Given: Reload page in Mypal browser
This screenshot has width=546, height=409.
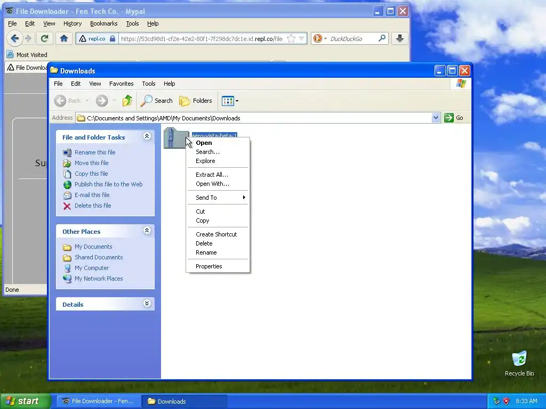Looking at the screenshot, I should coord(44,38).
